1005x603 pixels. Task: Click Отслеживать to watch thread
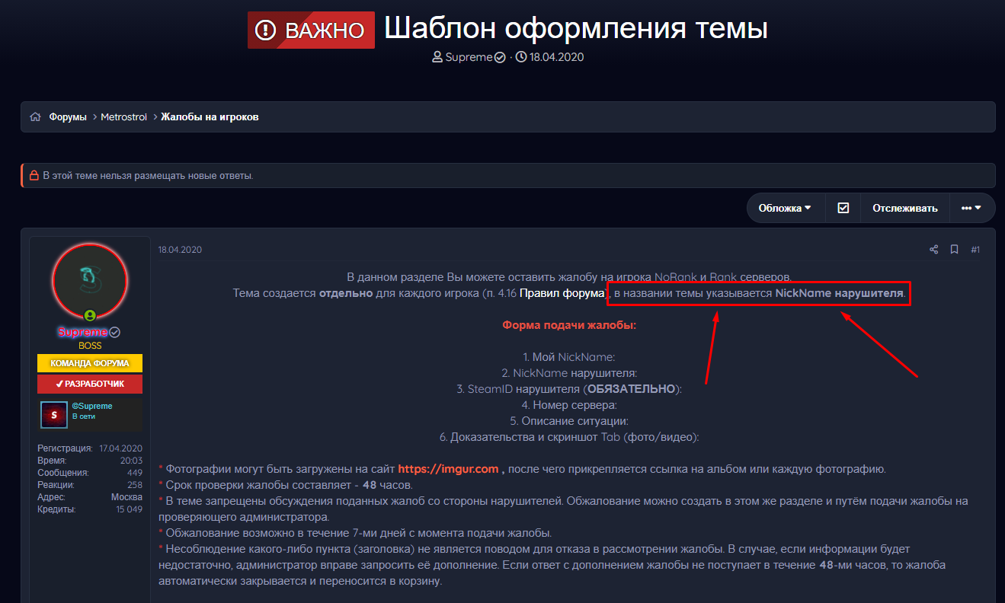coord(905,208)
